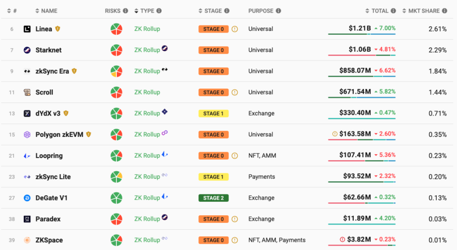
Task: Click the Polygon icon next to ZK Rollup type
Action: tap(165, 133)
